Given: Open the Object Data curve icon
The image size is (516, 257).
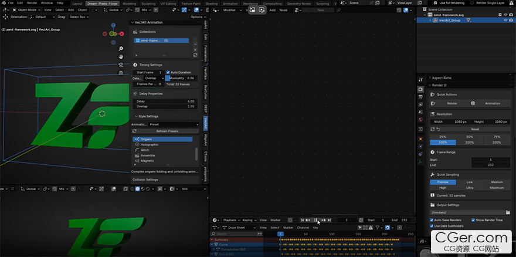Looking at the screenshot, I should [421, 162].
